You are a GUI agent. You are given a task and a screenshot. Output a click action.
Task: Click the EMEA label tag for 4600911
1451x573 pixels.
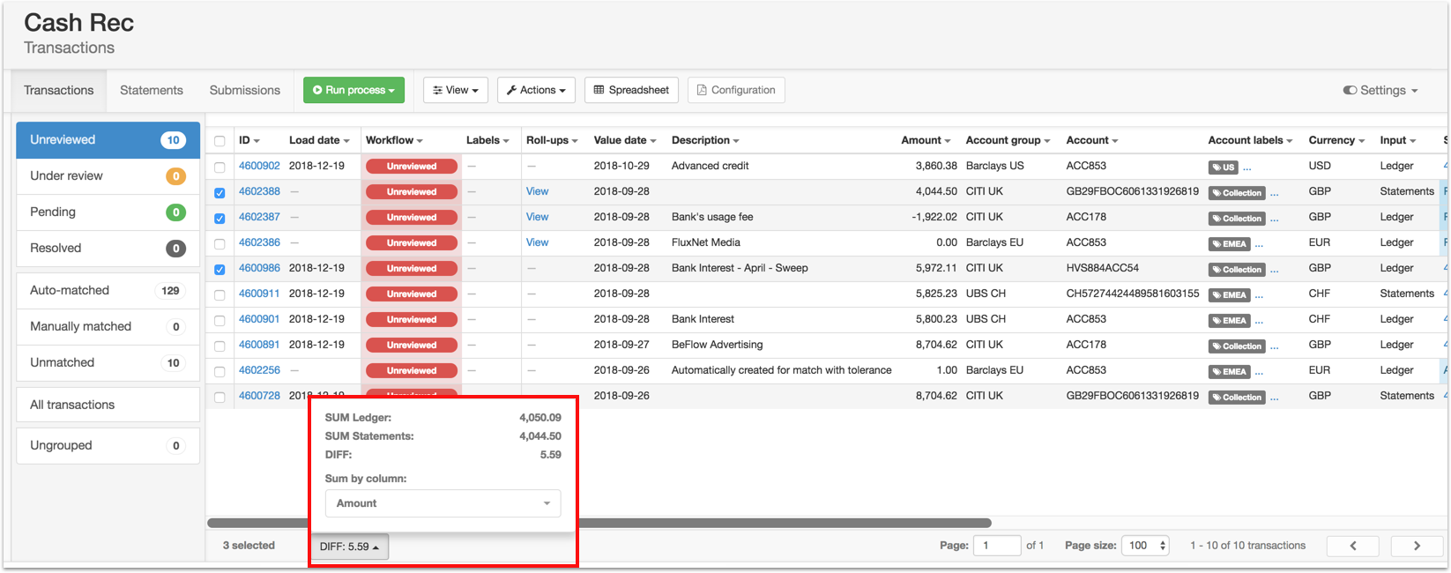1229,294
